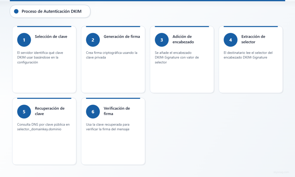Screen dimensions: 295x177
Task: Open the 'Proceso de Autenticación DKIM' title pill
Action: tap(50, 12)
